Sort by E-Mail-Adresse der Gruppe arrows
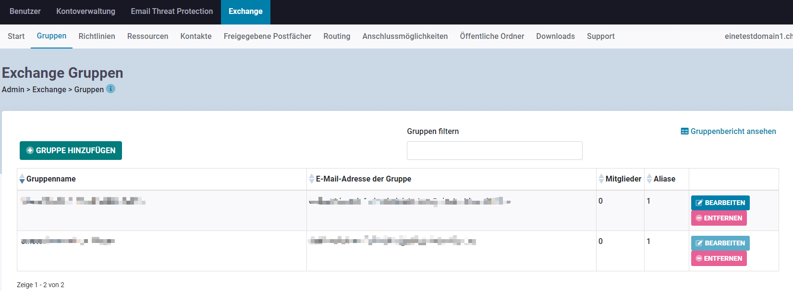The height and width of the screenshot is (291, 793). 311,179
